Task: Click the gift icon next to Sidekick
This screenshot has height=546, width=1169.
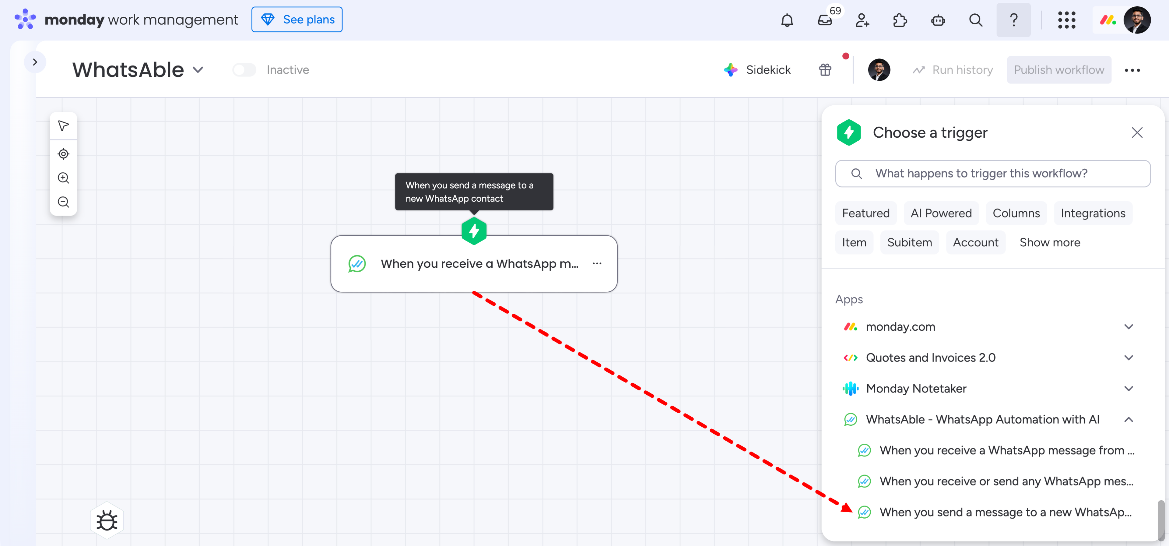Action: tap(825, 69)
